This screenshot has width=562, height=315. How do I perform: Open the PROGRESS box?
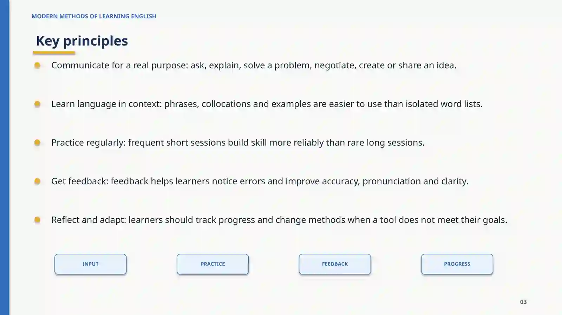pyautogui.click(x=457, y=264)
